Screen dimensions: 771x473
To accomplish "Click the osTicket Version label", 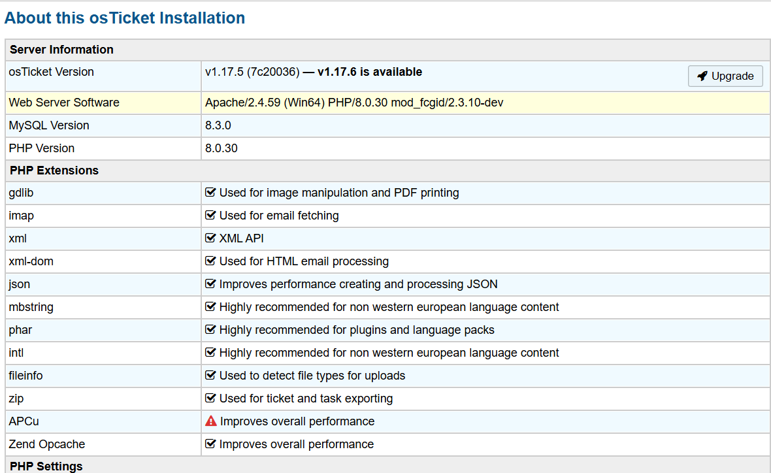I will [52, 72].
